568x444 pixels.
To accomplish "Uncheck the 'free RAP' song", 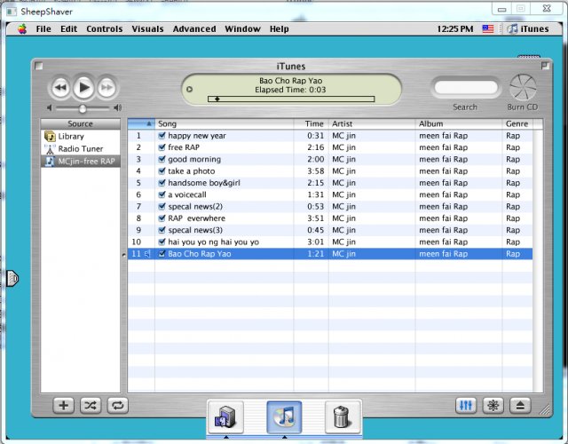I will tap(162, 147).
